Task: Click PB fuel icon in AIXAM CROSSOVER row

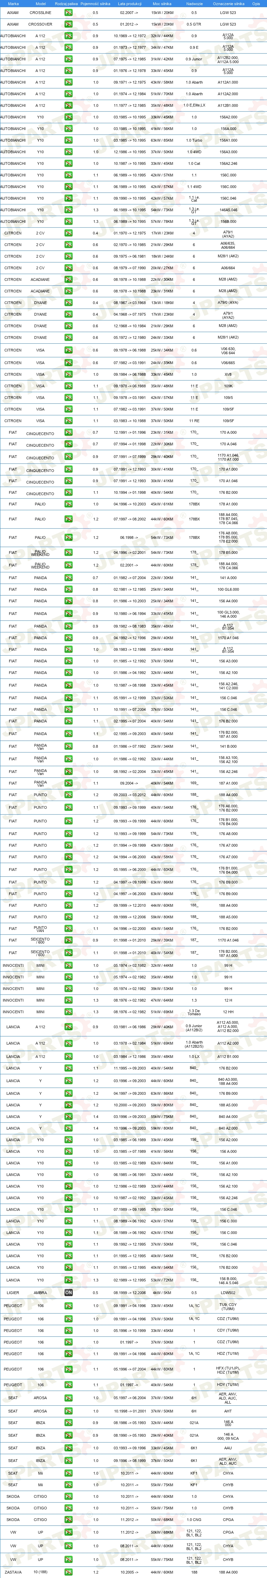Action: tap(69, 24)
